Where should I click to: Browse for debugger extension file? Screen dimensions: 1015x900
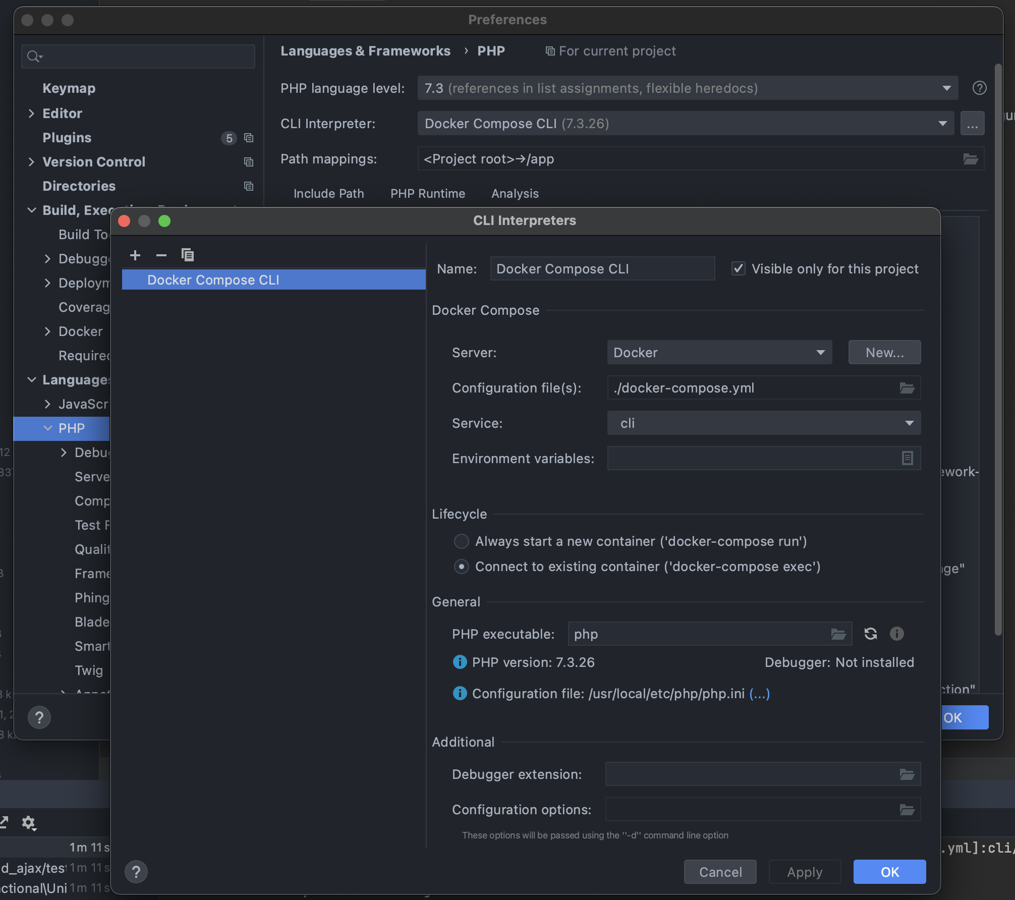coord(907,774)
